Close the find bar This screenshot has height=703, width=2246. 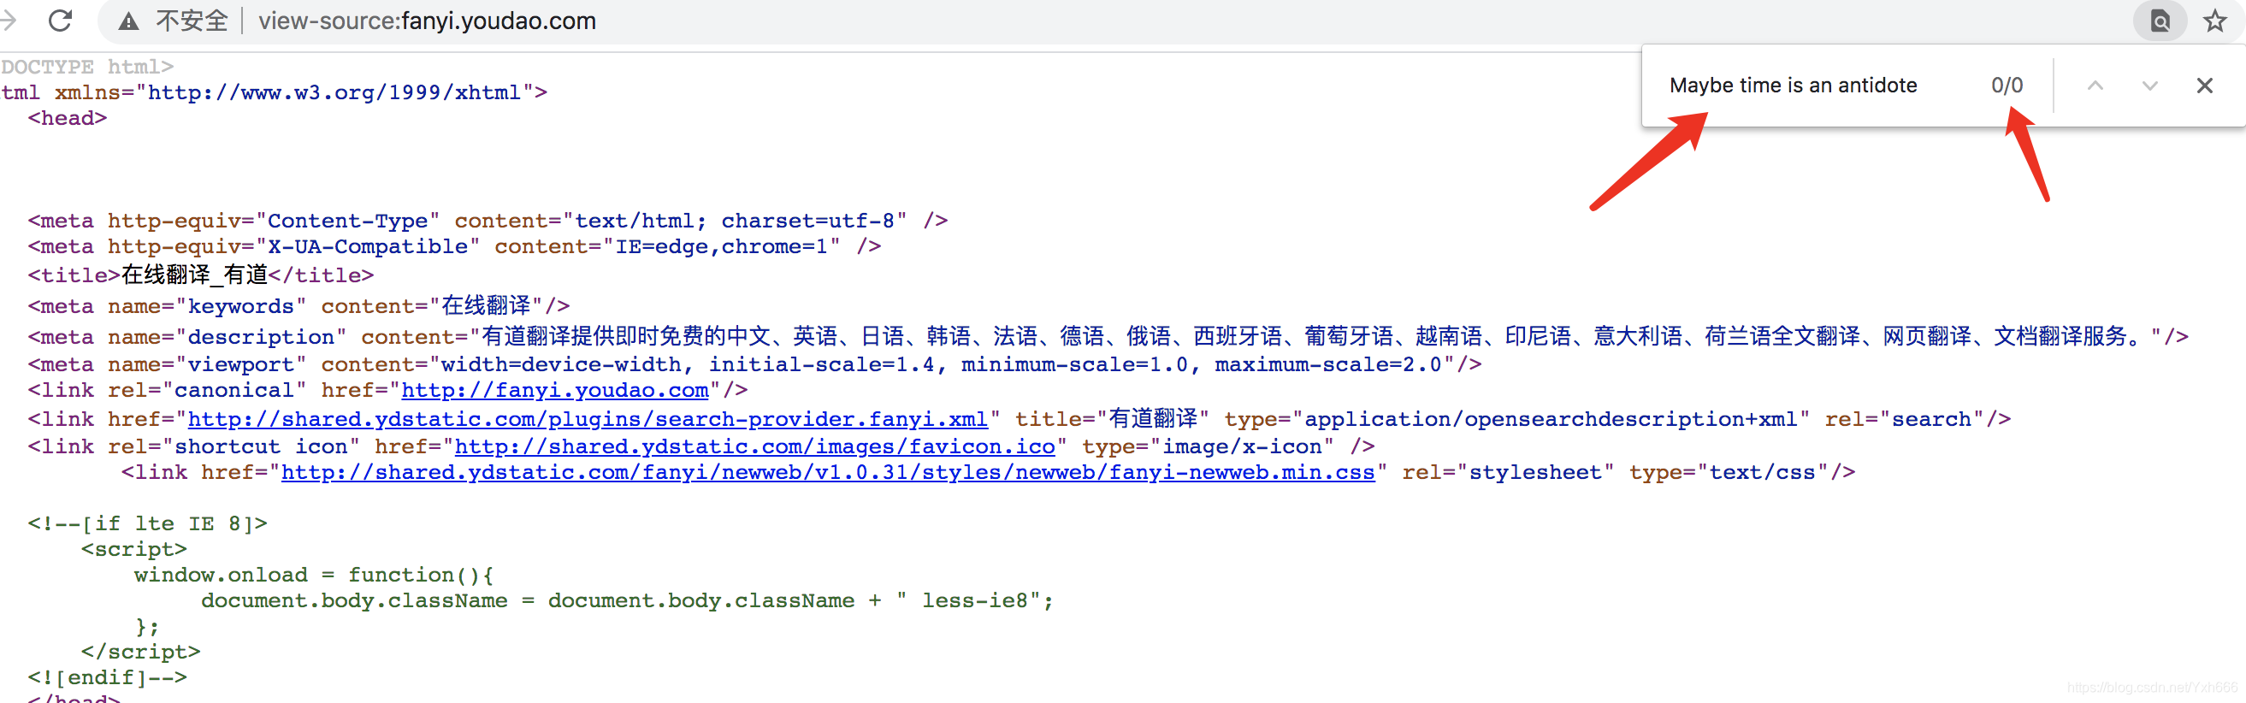pos(2204,86)
